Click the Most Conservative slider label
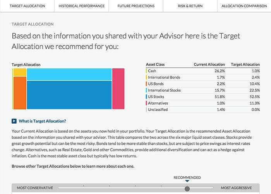The height and width of the screenshot is (194, 271). 35,188
